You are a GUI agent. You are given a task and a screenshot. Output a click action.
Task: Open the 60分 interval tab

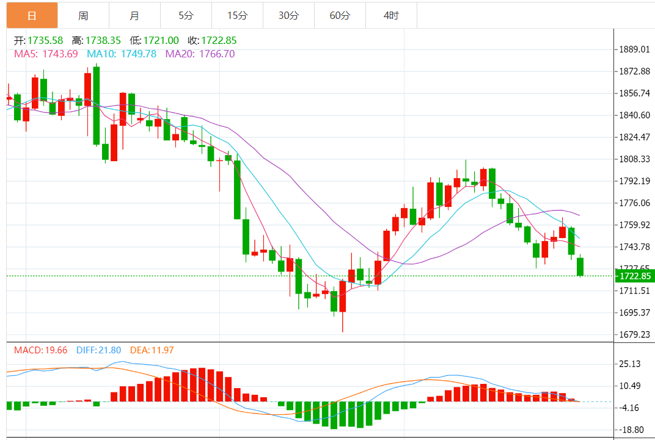(340, 15)
